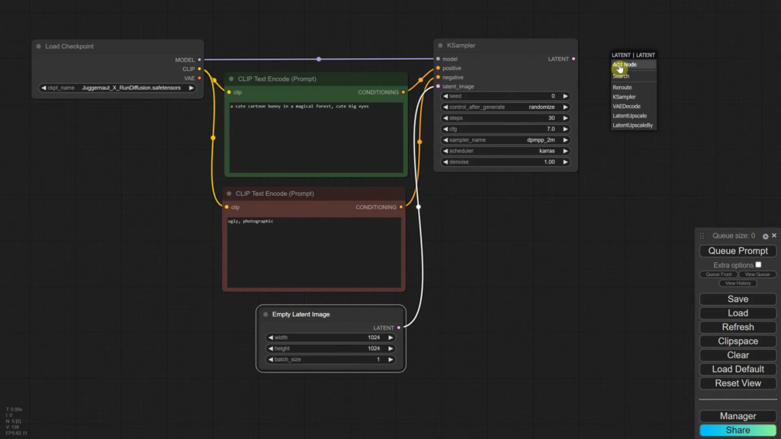
Task: Click the Load Default button
Action: click(738, 370)
